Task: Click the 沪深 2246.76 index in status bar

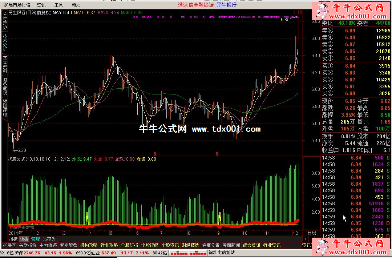Action: pos(28,253)
